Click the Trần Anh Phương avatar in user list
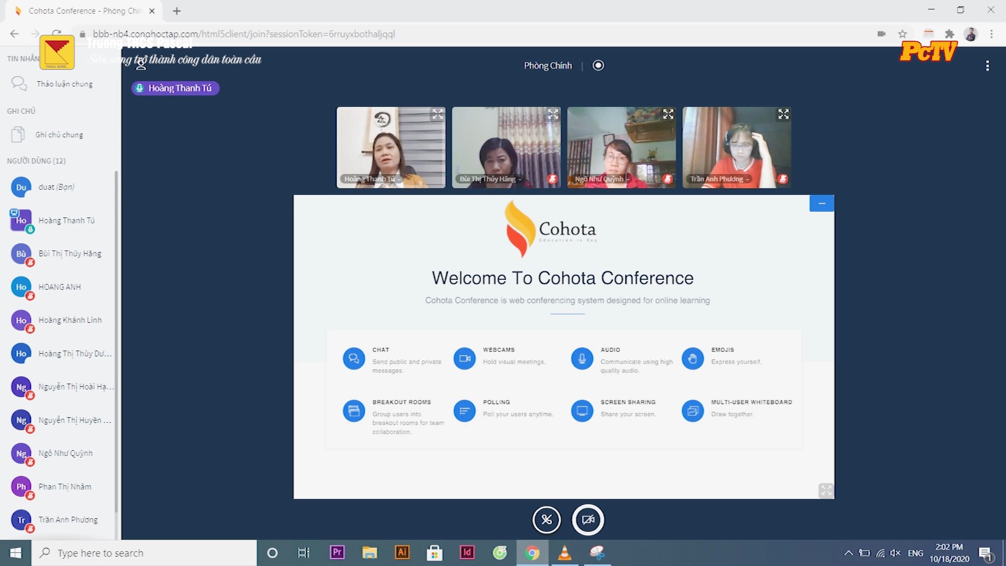 21,520
